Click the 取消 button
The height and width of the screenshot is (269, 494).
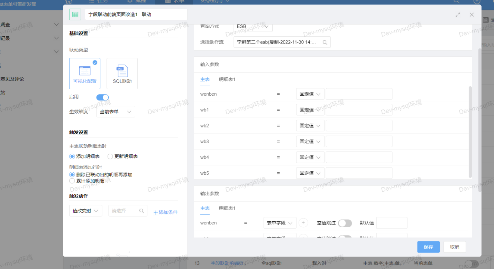pos(455,247)
